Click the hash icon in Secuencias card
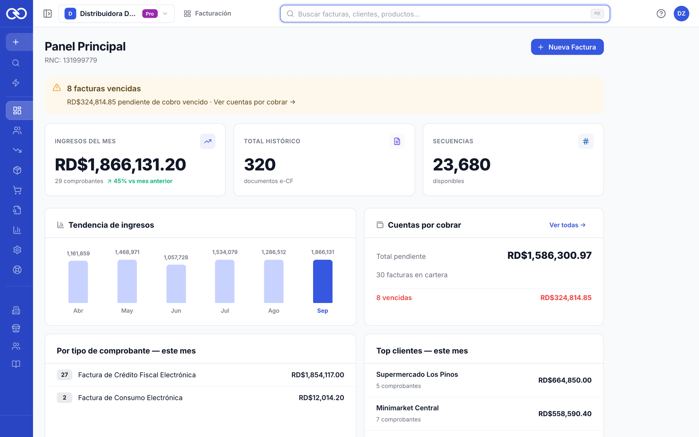699x437 pixels. (x=586, y=141)
